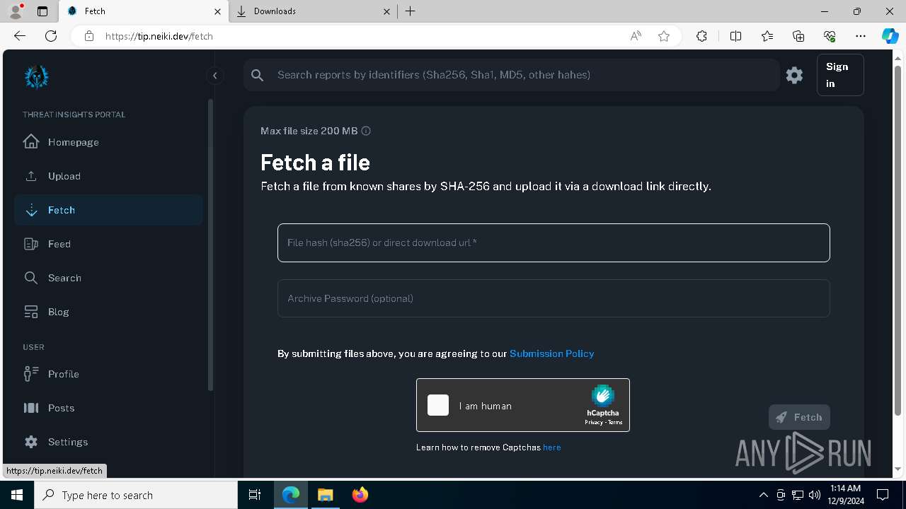Image resolution: width=906 pixels, height=509 pixels.
Task: Click the file hash or URL field
Action: (554, 242)
